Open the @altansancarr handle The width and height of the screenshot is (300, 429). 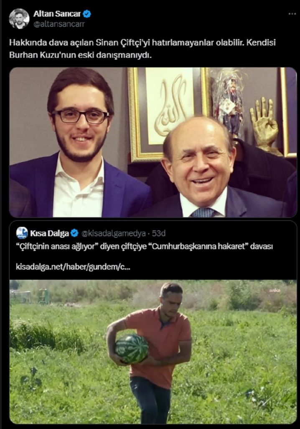pos(59,24)
